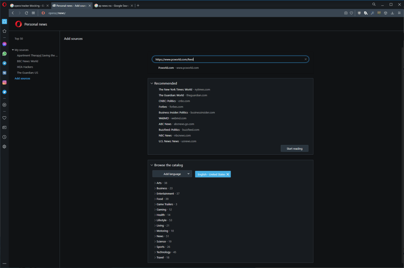Reload the current page
Image resolution: width=404 pixels, height=268 pixels.
click(26, 13)
